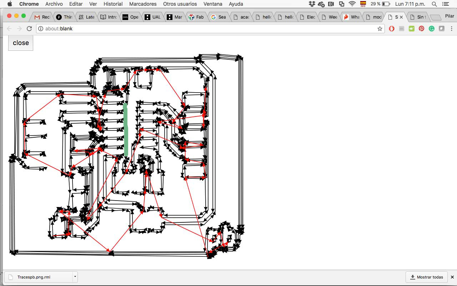Open the Otros usuarios menu
This screenshot has width=457, height=286.
pyautogui.click(x=180, y=4)
